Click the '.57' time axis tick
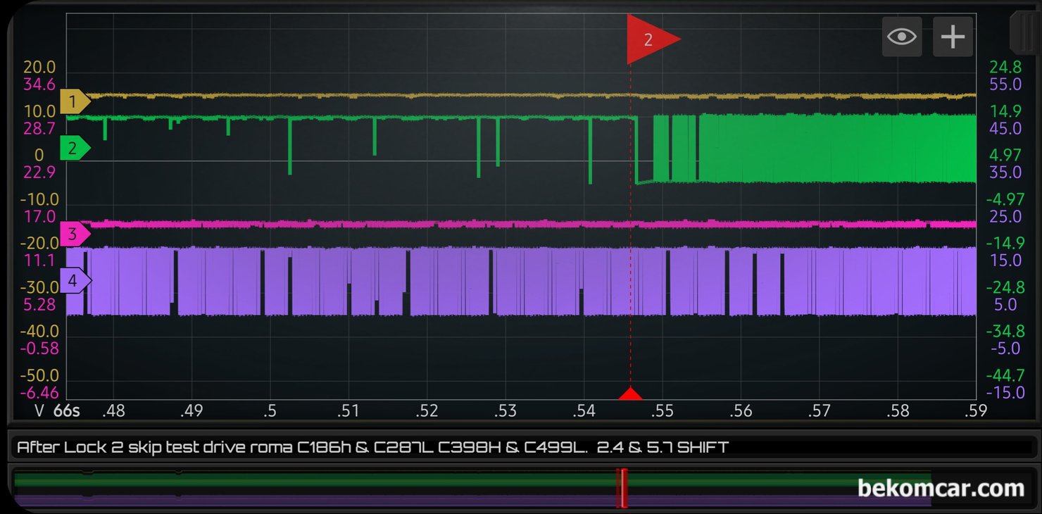This screenshot has width=1042, height=514. [820, 411]
